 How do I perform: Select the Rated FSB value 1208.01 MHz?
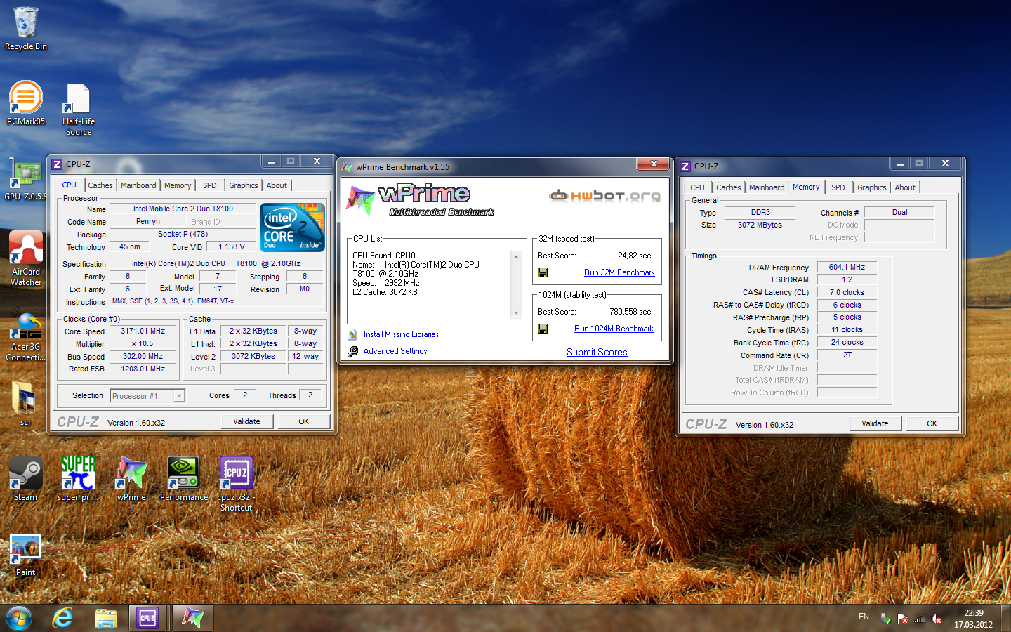(x=143, y=369)
